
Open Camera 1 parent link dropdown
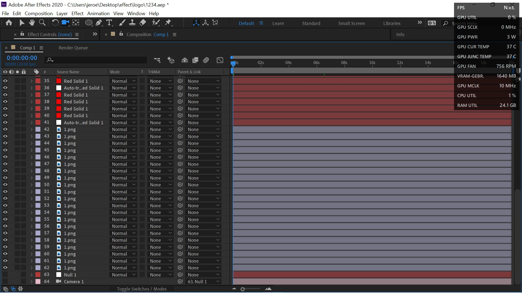coord(203,282)
